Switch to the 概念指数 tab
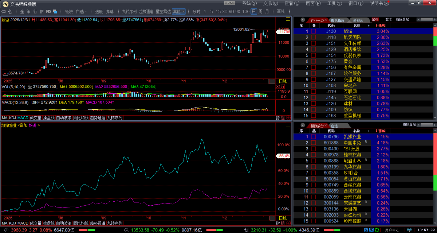 [x=338, y=20]
